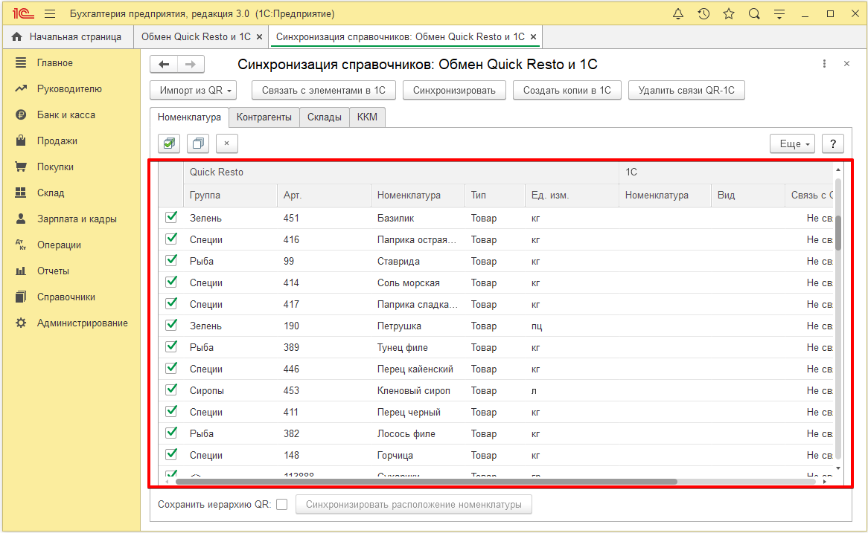Uncheck the Соль морская row checkbox
The width and height of the screenshot is (868, 533).
pos(171,282)
